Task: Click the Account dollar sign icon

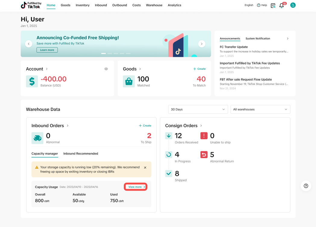Action: (x=32, y=81)
